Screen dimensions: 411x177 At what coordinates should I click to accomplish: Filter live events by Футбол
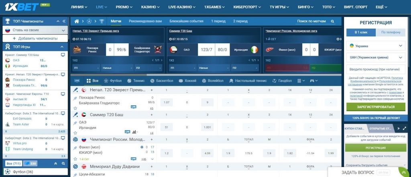click(113, 80)
